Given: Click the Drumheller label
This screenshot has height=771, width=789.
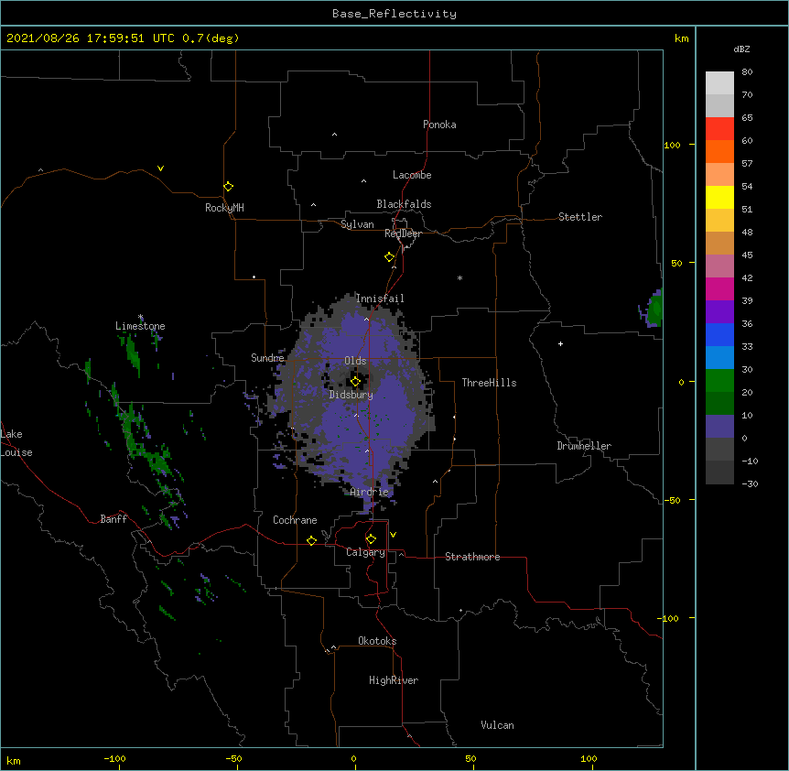Looking at the screenshot, I should point(584,446).
